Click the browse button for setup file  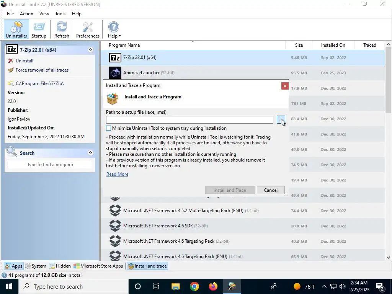(x=281, y=120)
